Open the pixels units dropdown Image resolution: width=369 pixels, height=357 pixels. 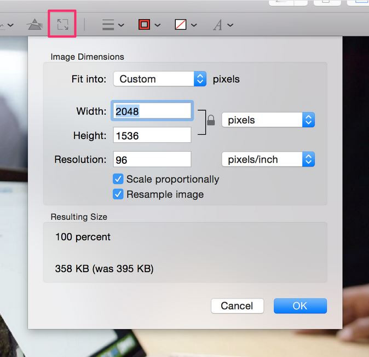268,120
